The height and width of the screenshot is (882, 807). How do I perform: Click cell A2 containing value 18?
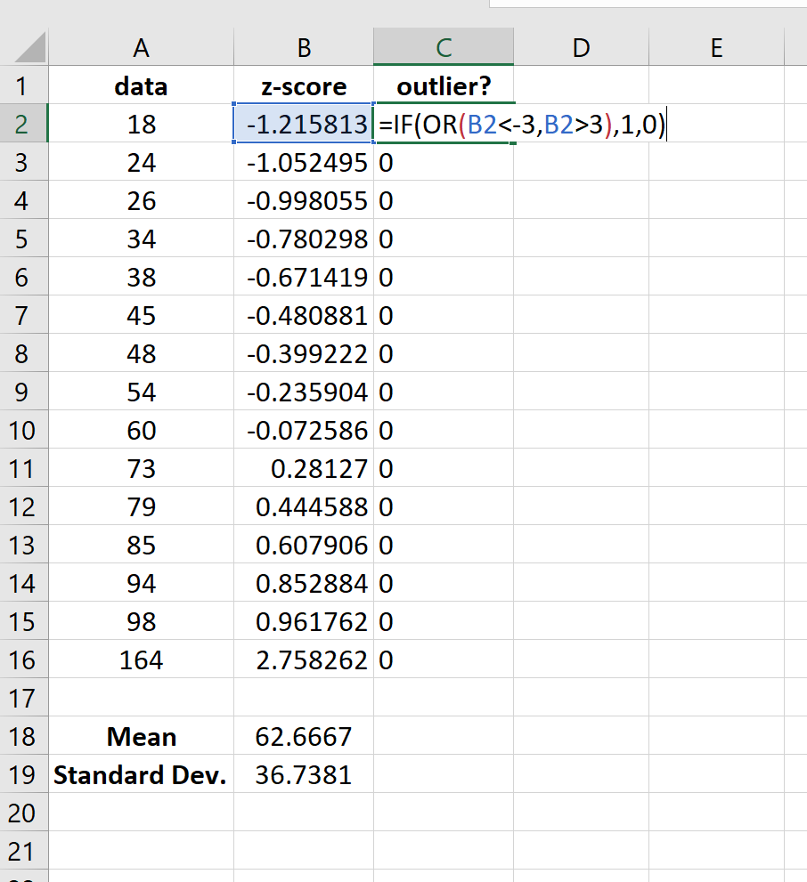pyautogui.click(x=141, y=125)
